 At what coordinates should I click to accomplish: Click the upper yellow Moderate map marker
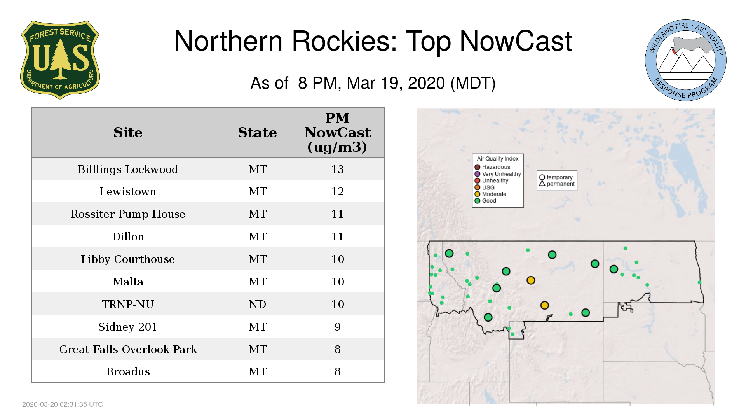click(531, 280)
